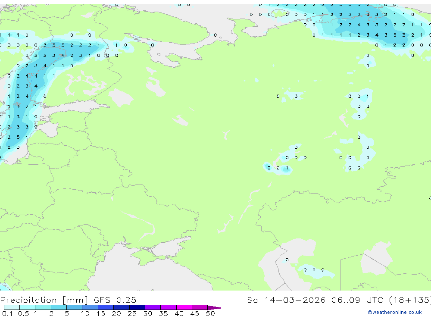Click the date 'Sa 14-03-2026'
This screenshot has width=431, height=316.
pyautogui.click(x=286, y=300)
